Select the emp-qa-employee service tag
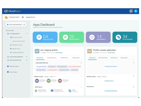Image resolution: width=141 pixels, height=106 pixels. [x=41, y=66]
